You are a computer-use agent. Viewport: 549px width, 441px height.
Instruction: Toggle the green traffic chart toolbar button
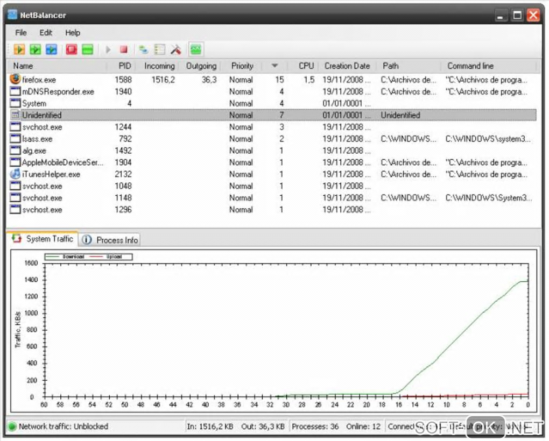tap(196, 49)
